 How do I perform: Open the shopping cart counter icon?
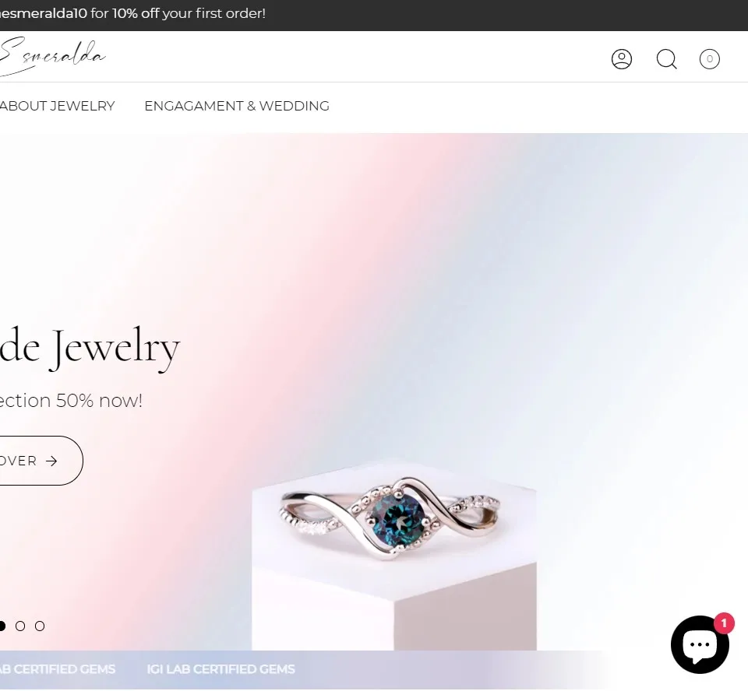point(709,59)
